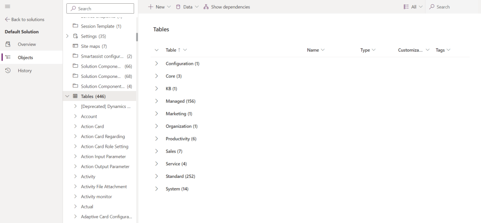
Task: Click the Show dependencies icon
Action: pos(206,7)
